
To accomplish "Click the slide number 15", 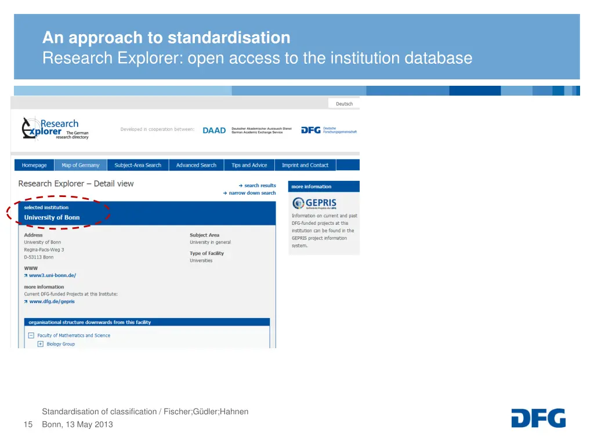I will 28,425.
